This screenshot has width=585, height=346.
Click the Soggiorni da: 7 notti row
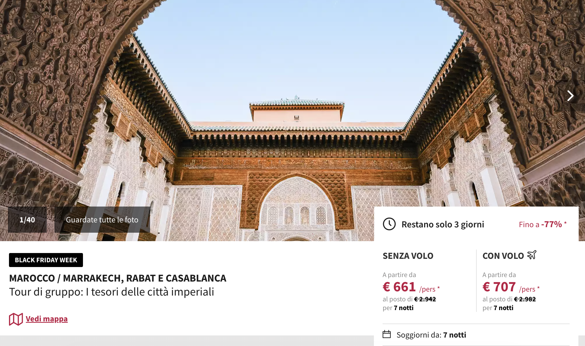476,335
